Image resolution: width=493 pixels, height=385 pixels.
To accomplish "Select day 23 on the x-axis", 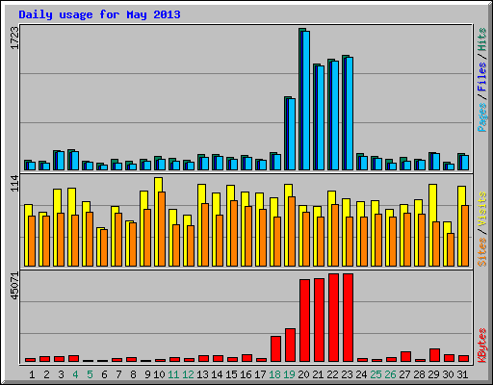I will tap(347, 374).
